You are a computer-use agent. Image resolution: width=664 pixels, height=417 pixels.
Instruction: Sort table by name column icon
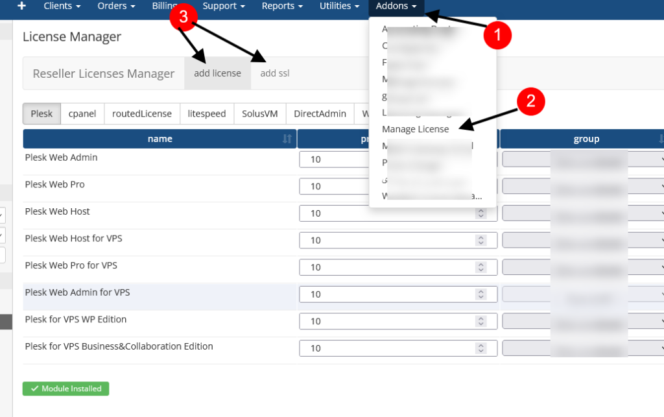(x=287, y=139)
